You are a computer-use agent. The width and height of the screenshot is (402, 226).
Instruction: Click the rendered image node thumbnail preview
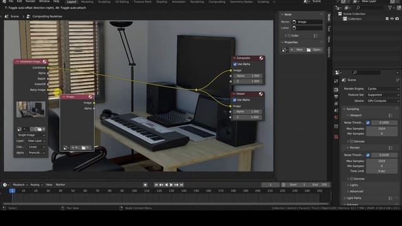[x=31, y=109]
